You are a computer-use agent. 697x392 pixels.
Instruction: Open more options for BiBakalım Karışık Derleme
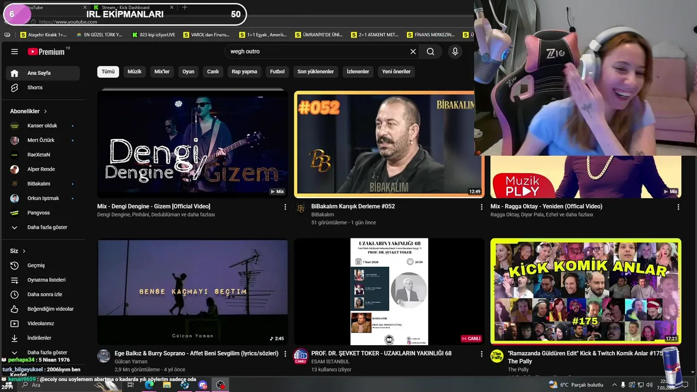(481, 207)
